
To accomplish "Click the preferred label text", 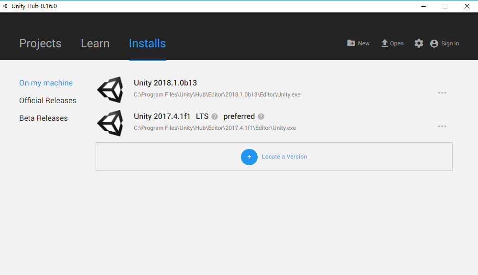I will pyautogui.click(x=239, y=116).
